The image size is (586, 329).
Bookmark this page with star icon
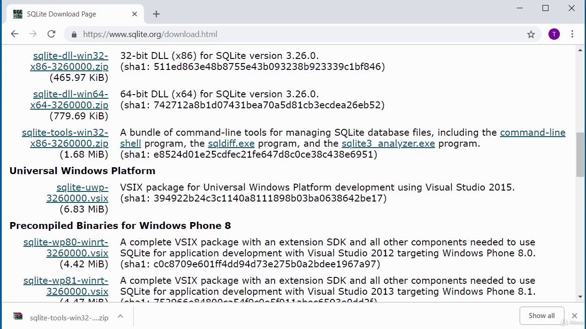pos(531,34)
